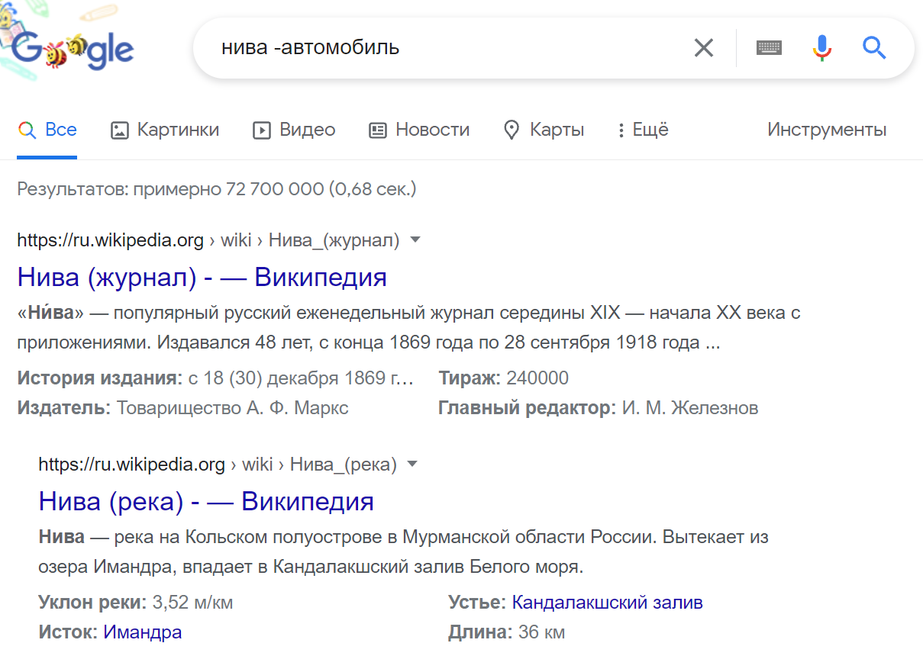Go to the Новости tab
Viewport: 923px width, 672px height.
pos(419,130)
